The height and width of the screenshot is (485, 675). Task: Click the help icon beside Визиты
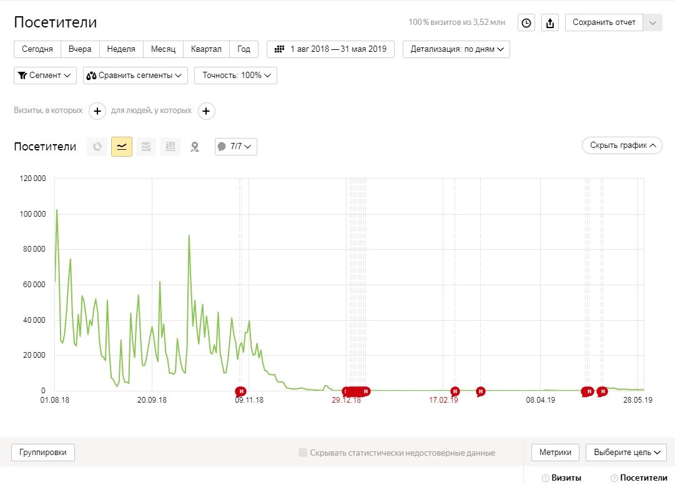pyautogui.click(x=545, y=478)
